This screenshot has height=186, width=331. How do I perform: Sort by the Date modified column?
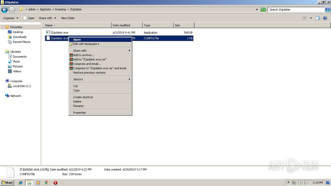(127, 25)
